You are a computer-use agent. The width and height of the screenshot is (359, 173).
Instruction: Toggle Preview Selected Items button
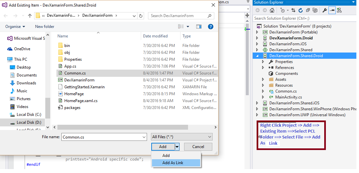tap(332, 10)
